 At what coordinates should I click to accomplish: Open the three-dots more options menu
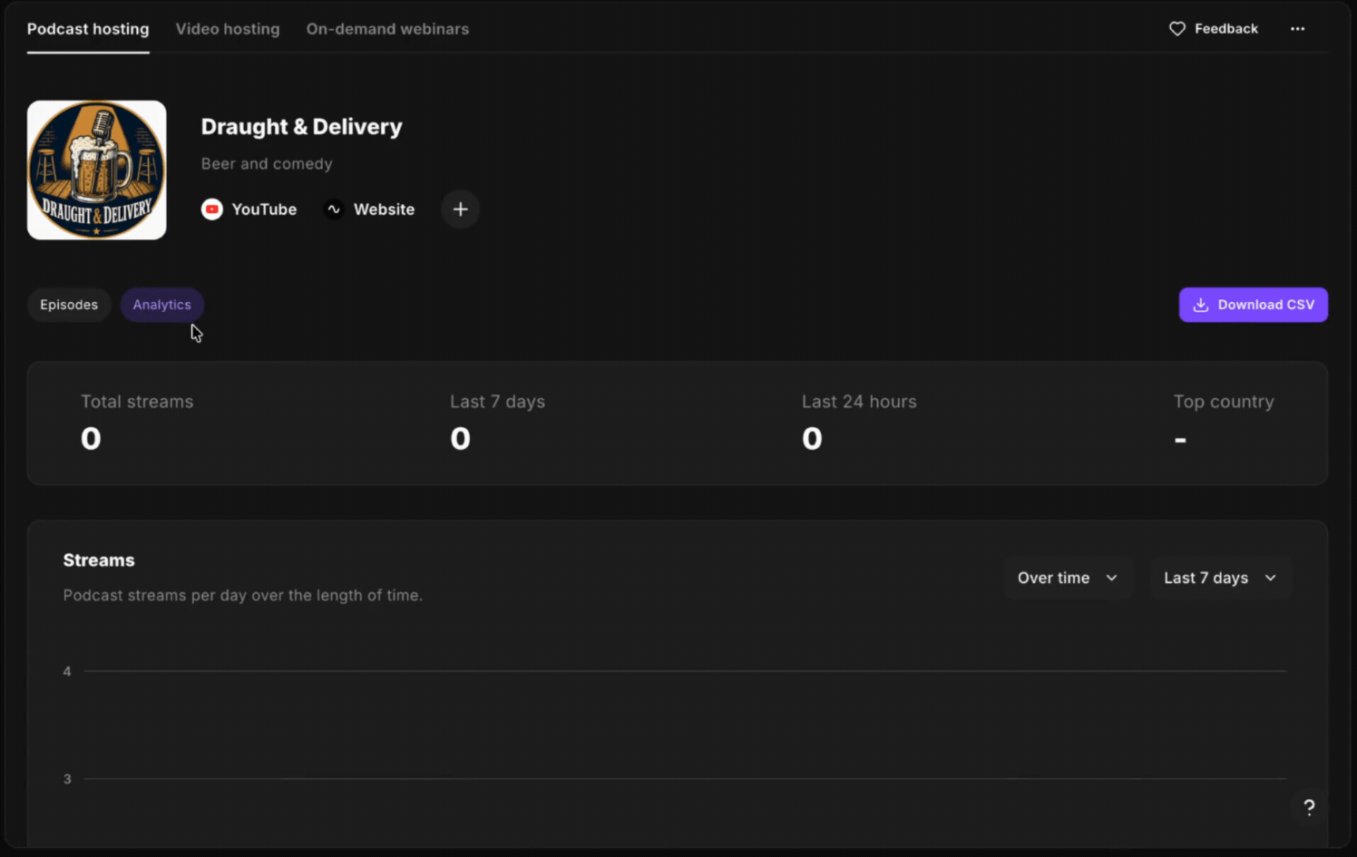pos(1297,29)
